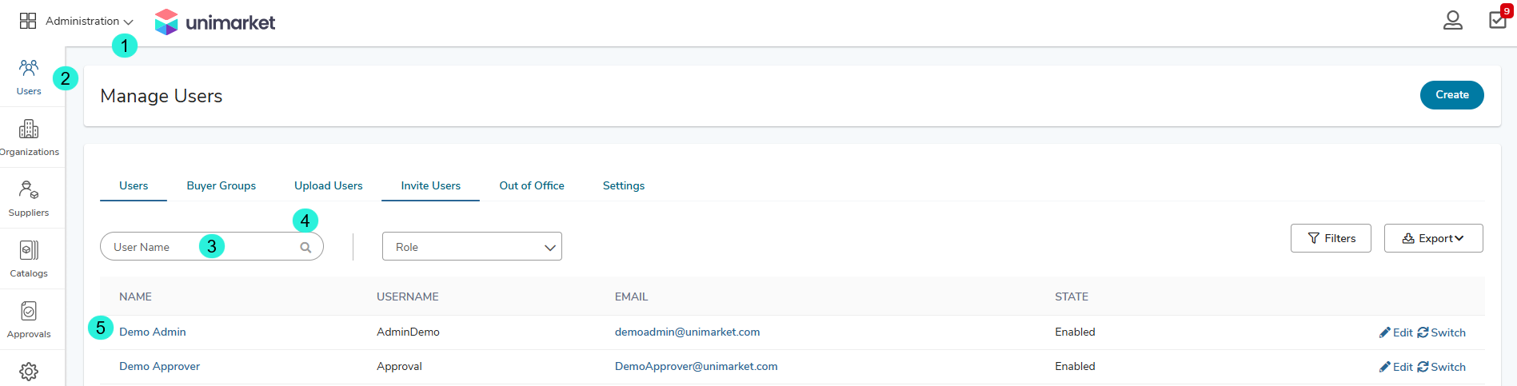Screen dimensions: 1517x386
Task: Click the USERNAME column header
Action: point(407,296)
